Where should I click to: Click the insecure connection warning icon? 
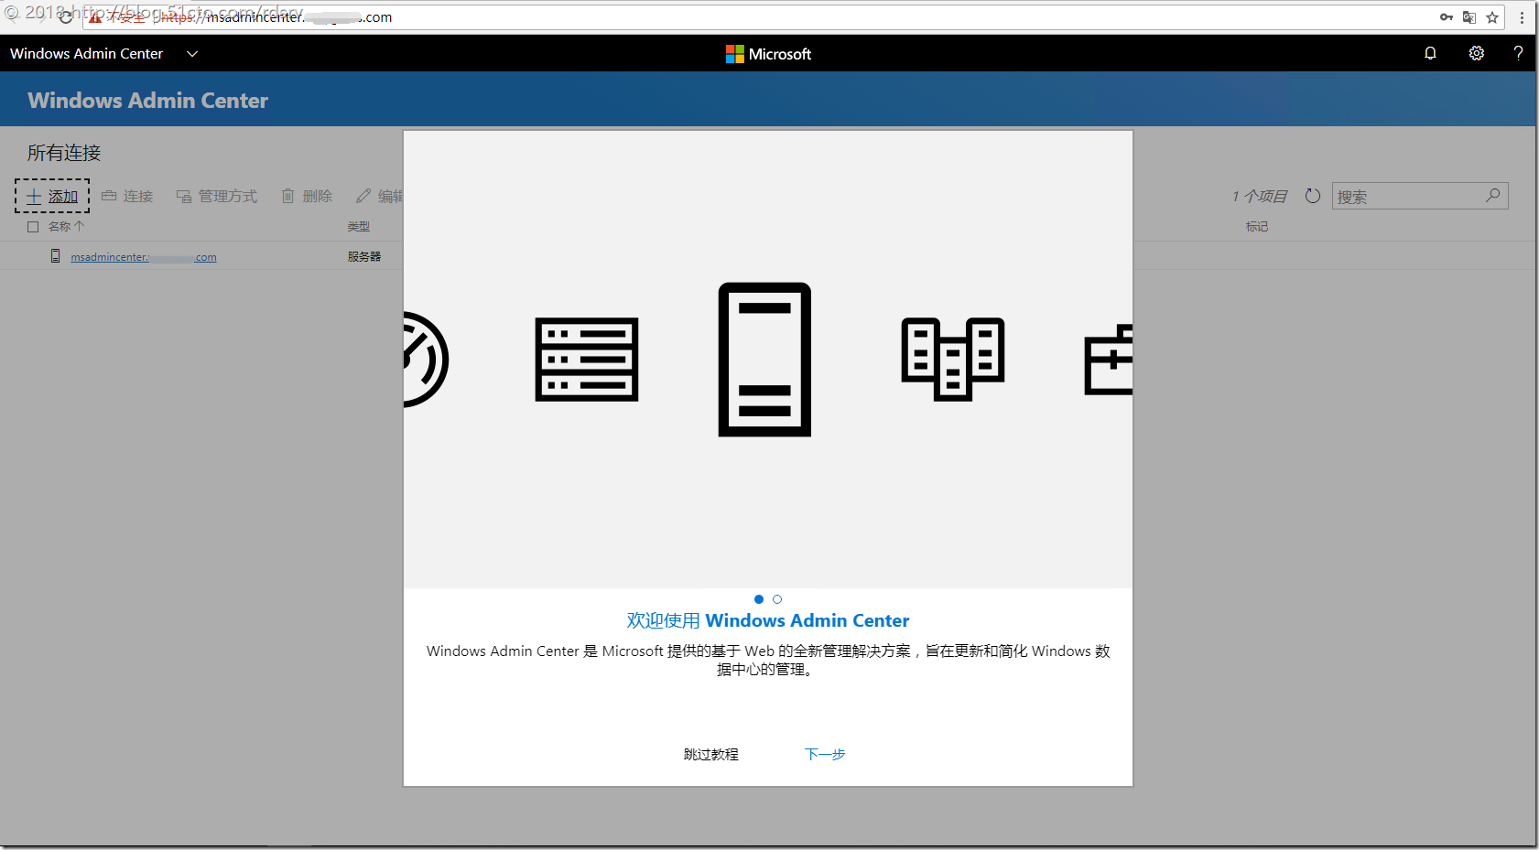pos(95,17)
